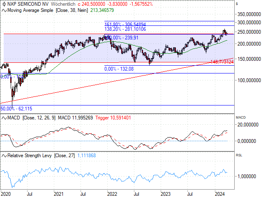
Task: Click the line icon before Relative Strength Levy
Action: 4,156
